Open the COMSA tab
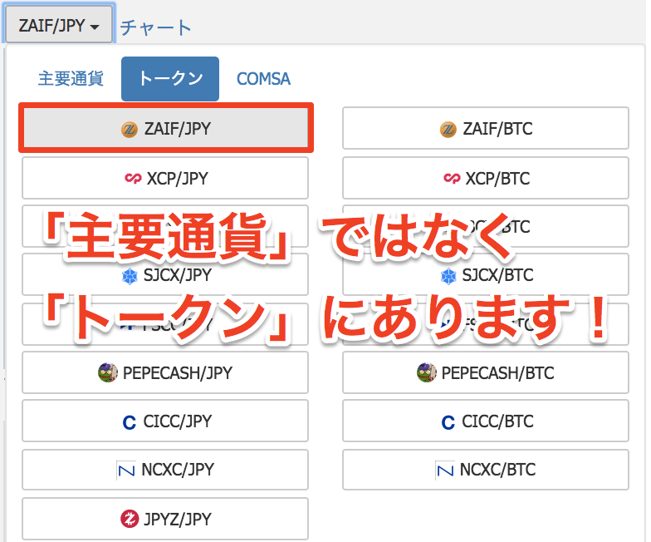 pos(263,79)
